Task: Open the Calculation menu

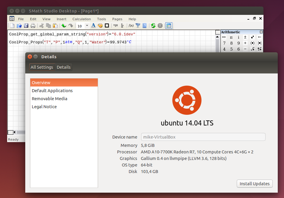Action: pyautogui.click(x=81, y=19)
